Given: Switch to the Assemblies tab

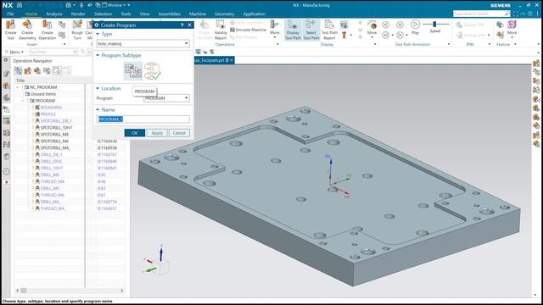Looking at the screenshot, I should point(169,14).
